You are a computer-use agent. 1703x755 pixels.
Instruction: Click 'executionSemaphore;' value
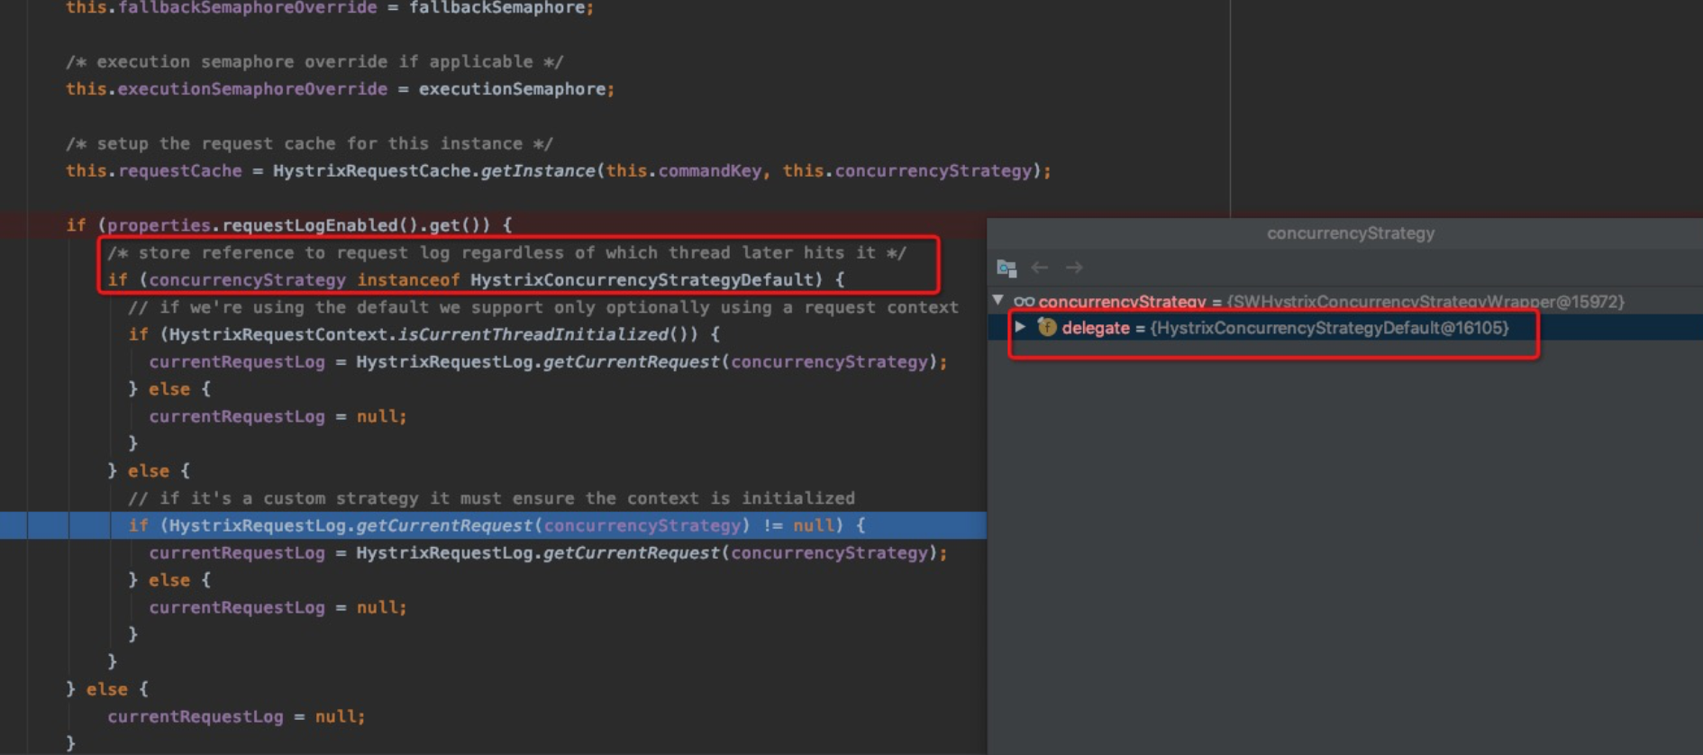tap(516, 89)
